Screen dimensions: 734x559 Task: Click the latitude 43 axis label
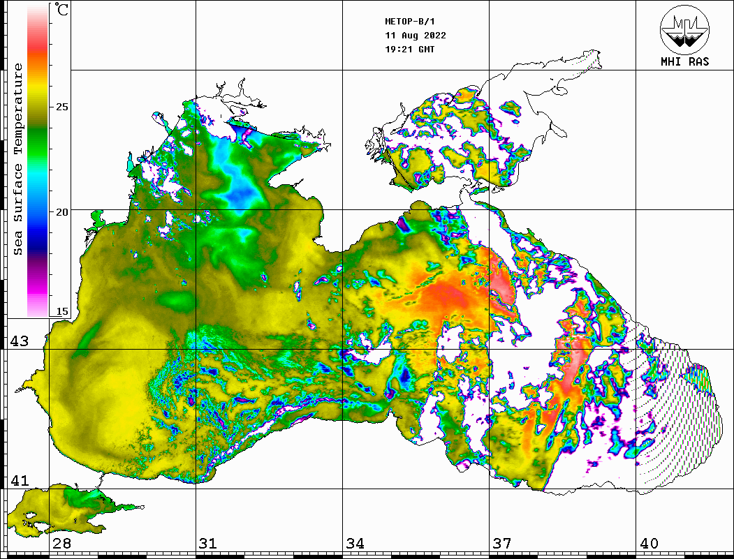coord(20,341)
